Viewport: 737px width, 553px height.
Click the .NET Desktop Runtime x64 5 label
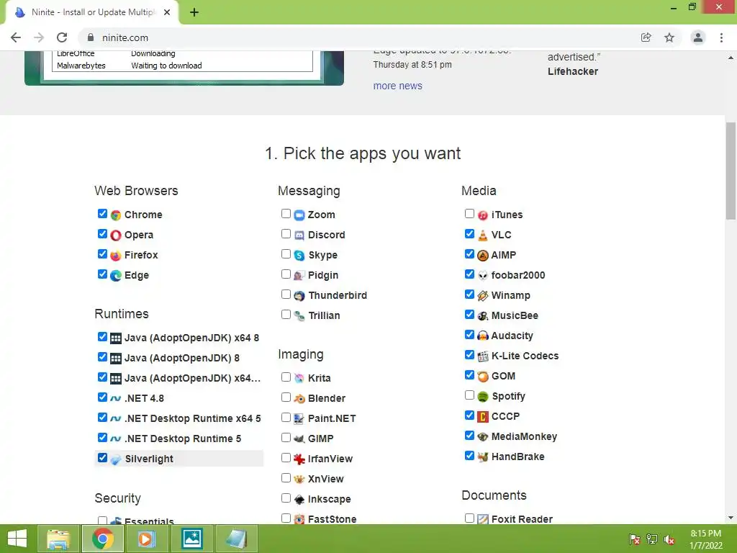click(x=193, y=418)
